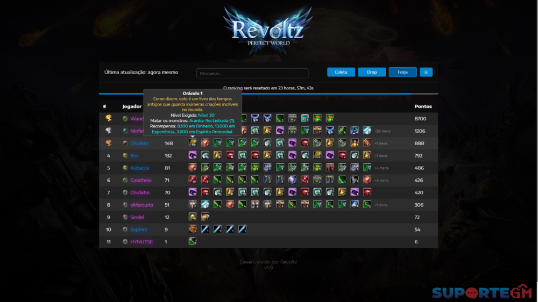Viewport: 538px width, 302px height.
Task: Select the first purple item in Brn's row
Action: [192, 155]
